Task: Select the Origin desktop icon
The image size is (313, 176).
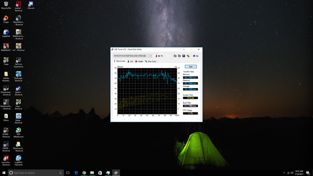Action: [x=6, y=20]
